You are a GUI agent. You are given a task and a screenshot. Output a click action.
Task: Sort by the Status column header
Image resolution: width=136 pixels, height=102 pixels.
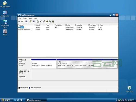click(70, 25)
